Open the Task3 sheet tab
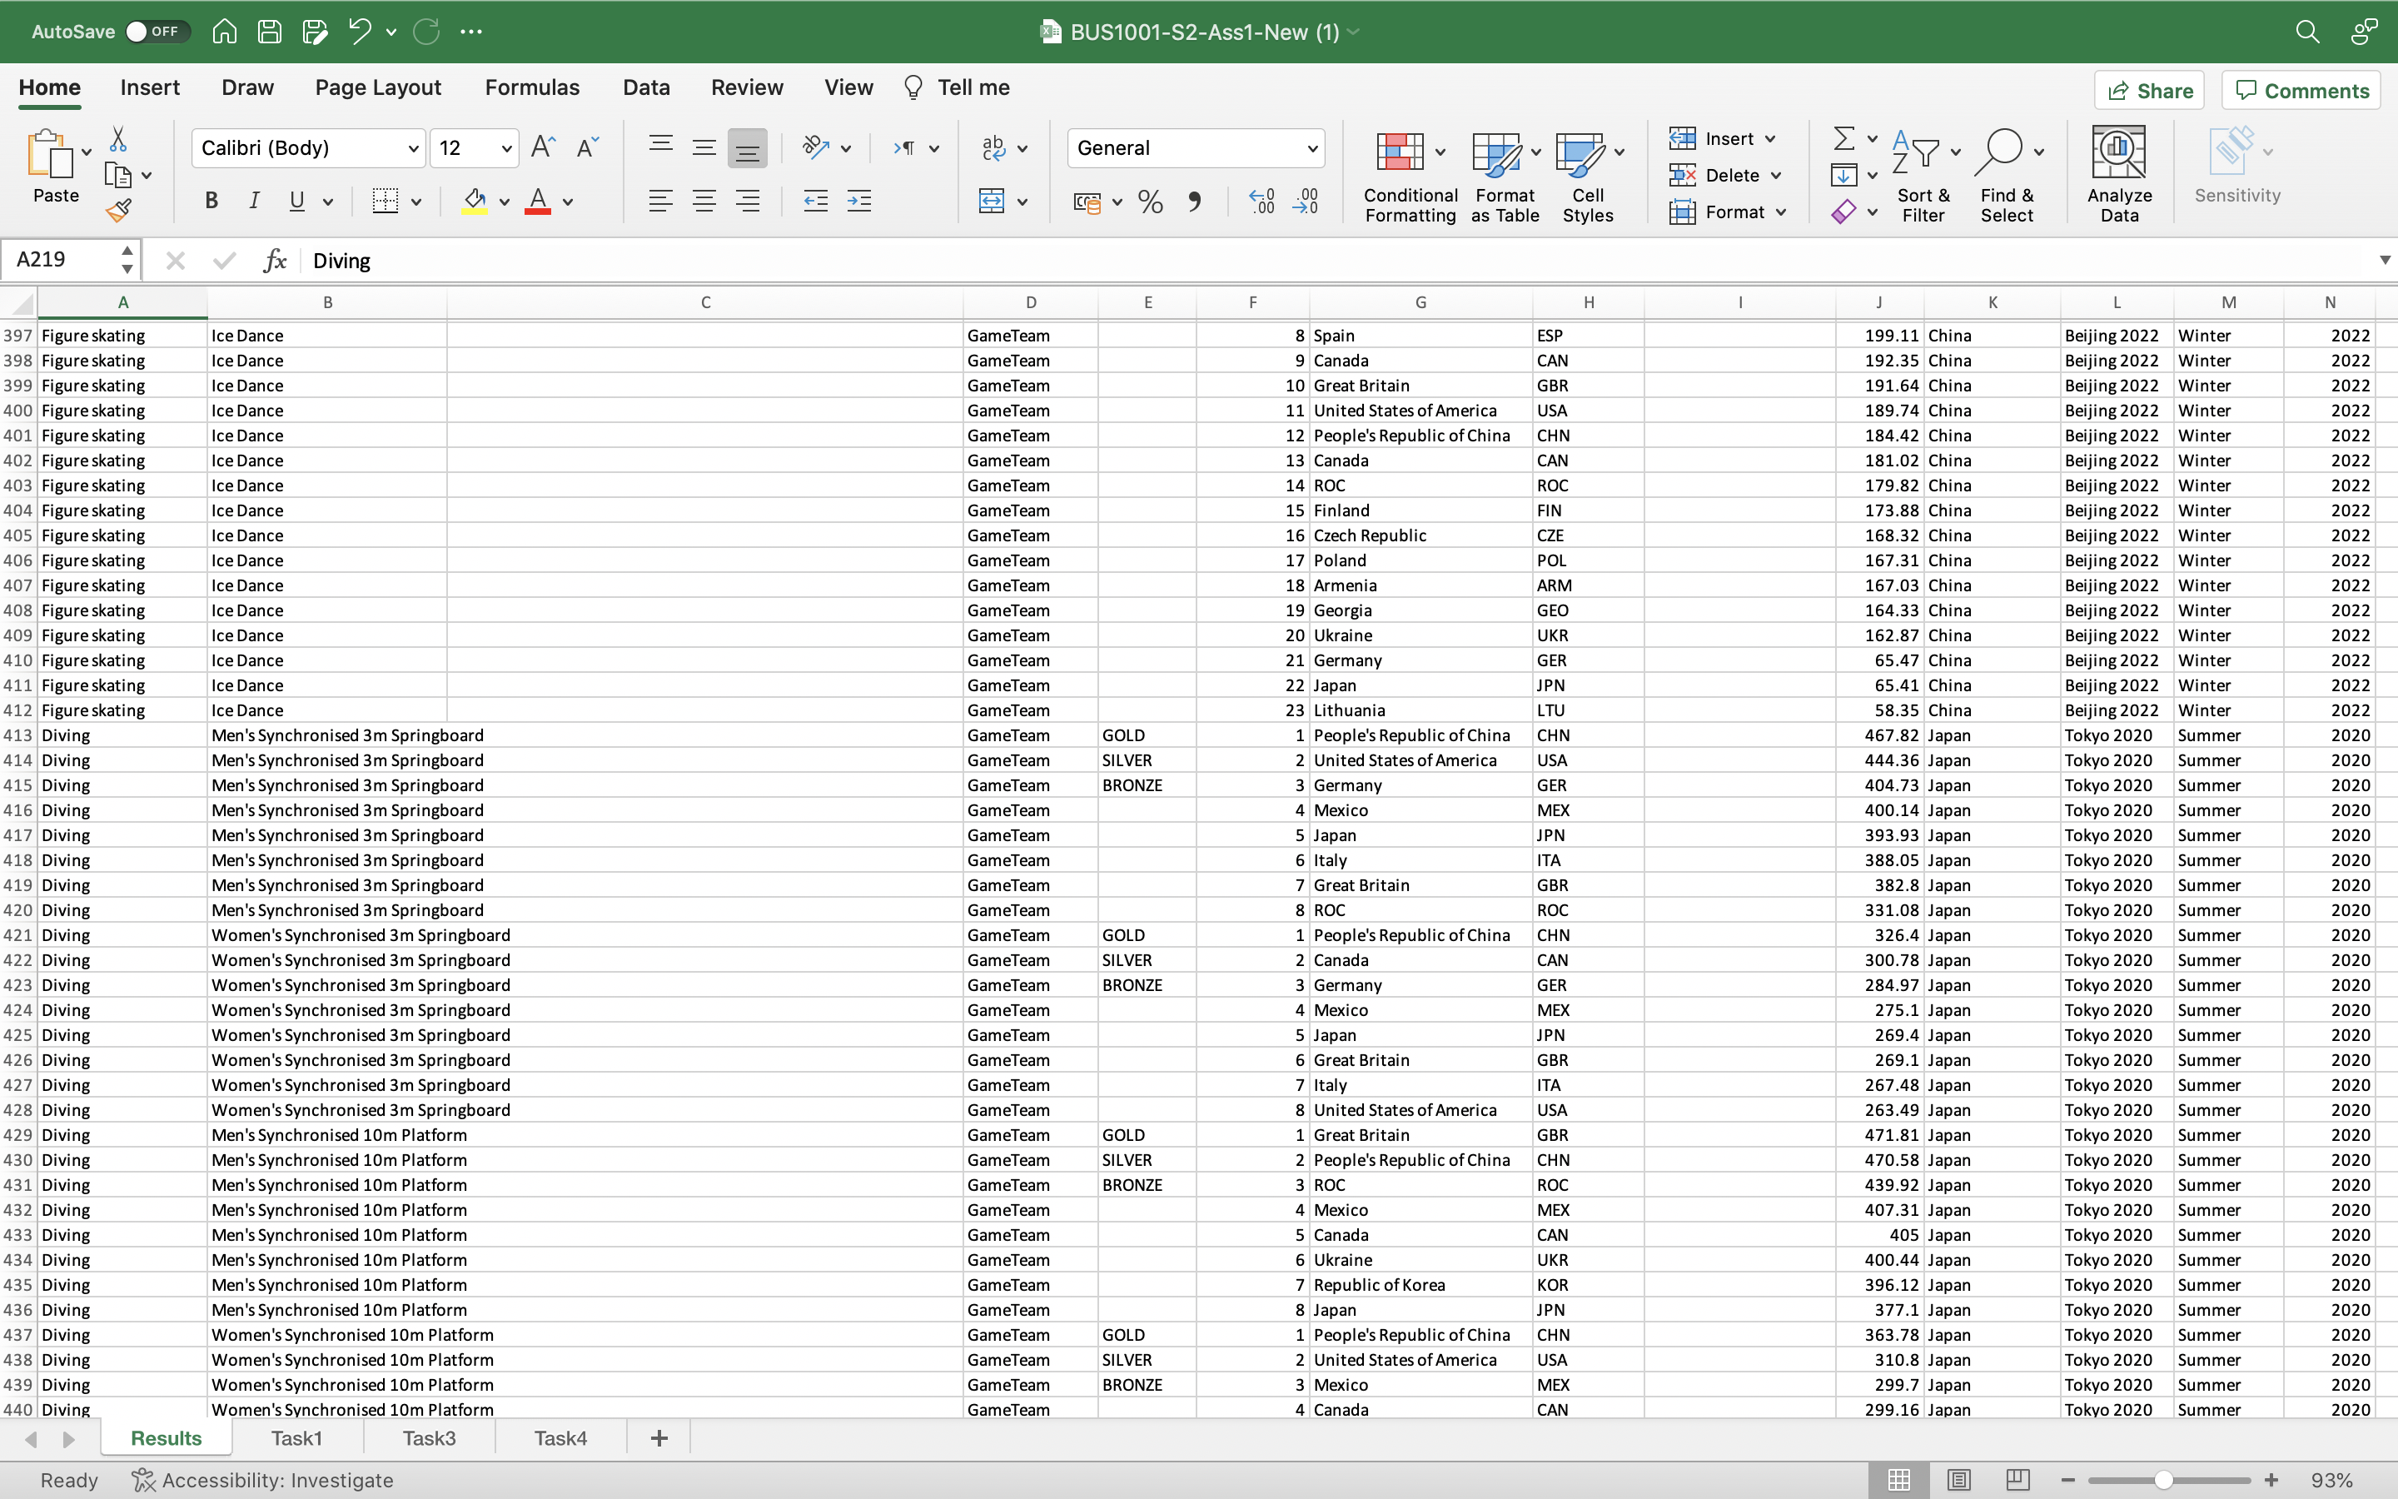Viewport: 2398px width, 1499px height. click(x=428, y=1437)
